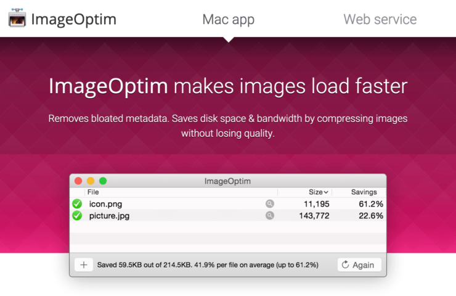The width and height of the screenshot is (456, 296).
Task: Click the Again button
Action: (359, 265)
